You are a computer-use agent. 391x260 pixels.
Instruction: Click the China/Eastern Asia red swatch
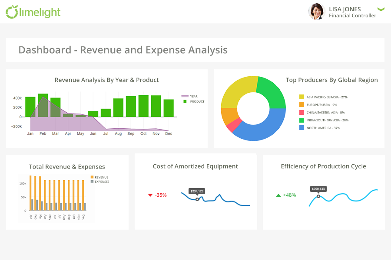click(x=302, y=112)
